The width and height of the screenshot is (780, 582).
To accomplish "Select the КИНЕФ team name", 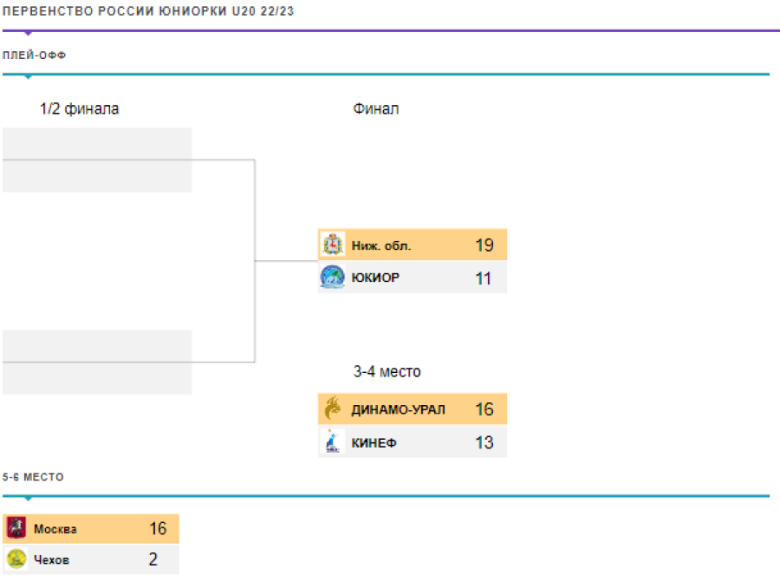I will click(x=374, y=442).
